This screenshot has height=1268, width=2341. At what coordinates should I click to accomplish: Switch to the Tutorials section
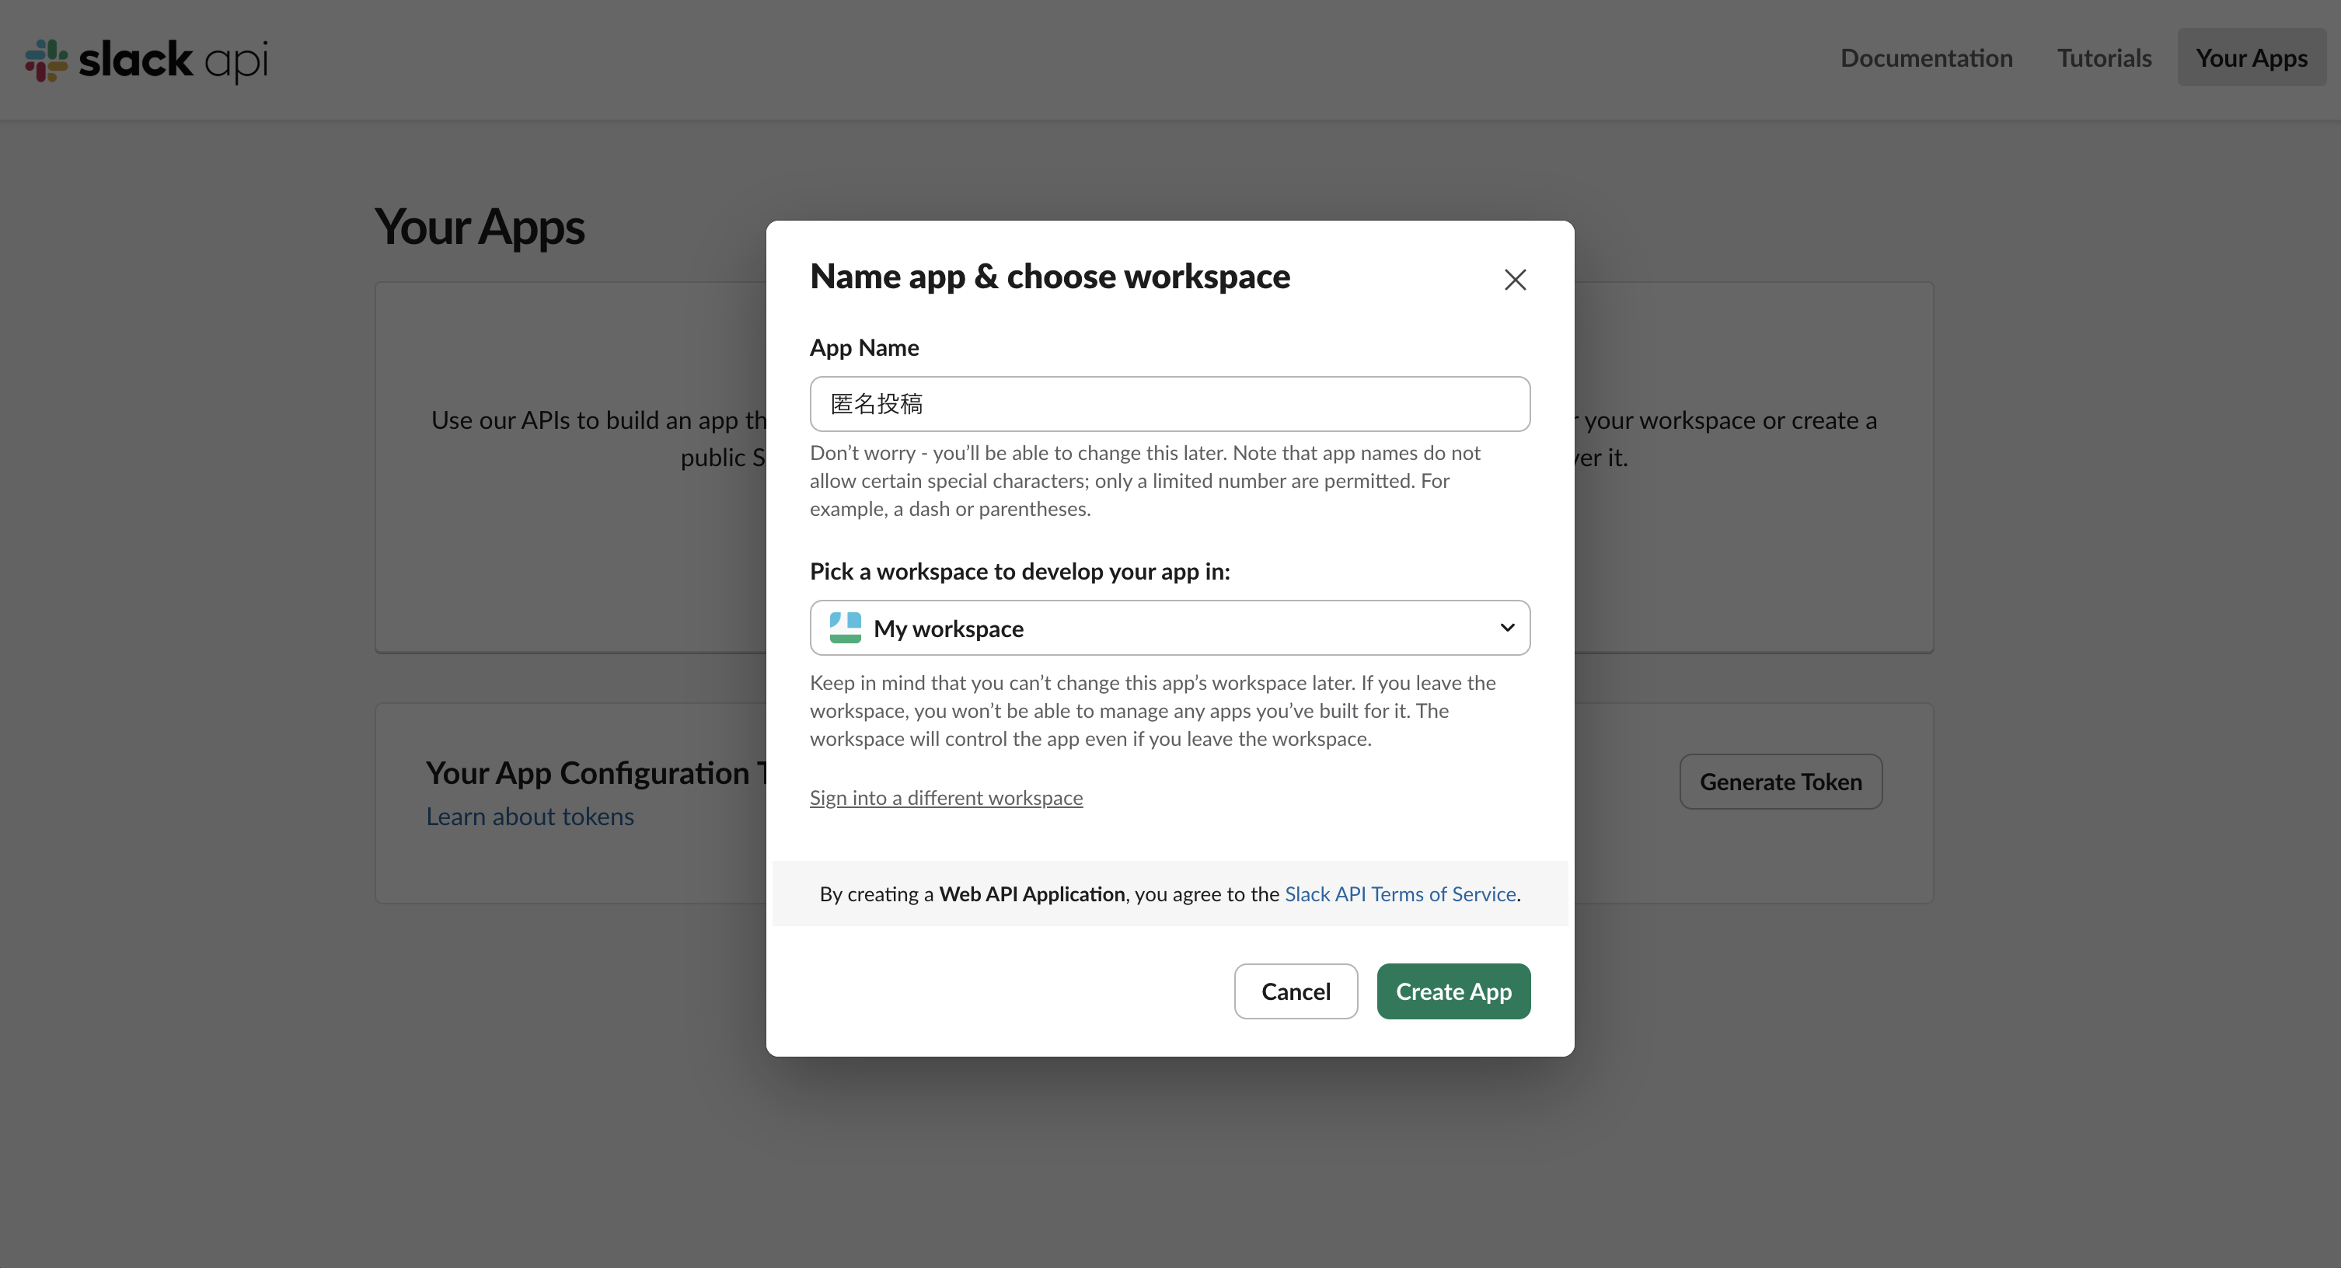[2105, 57]
